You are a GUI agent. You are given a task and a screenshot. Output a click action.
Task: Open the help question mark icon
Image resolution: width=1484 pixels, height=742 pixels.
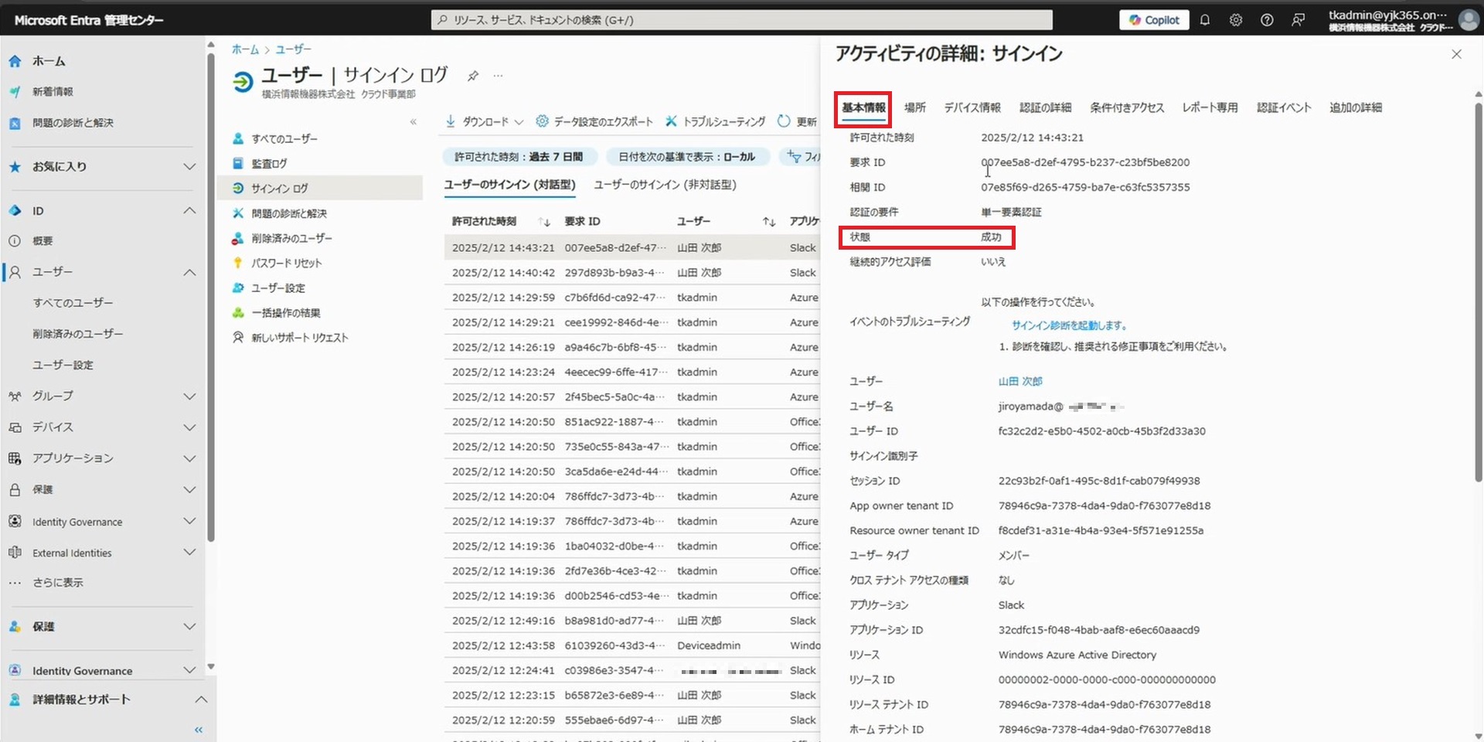coord(1267,20)
